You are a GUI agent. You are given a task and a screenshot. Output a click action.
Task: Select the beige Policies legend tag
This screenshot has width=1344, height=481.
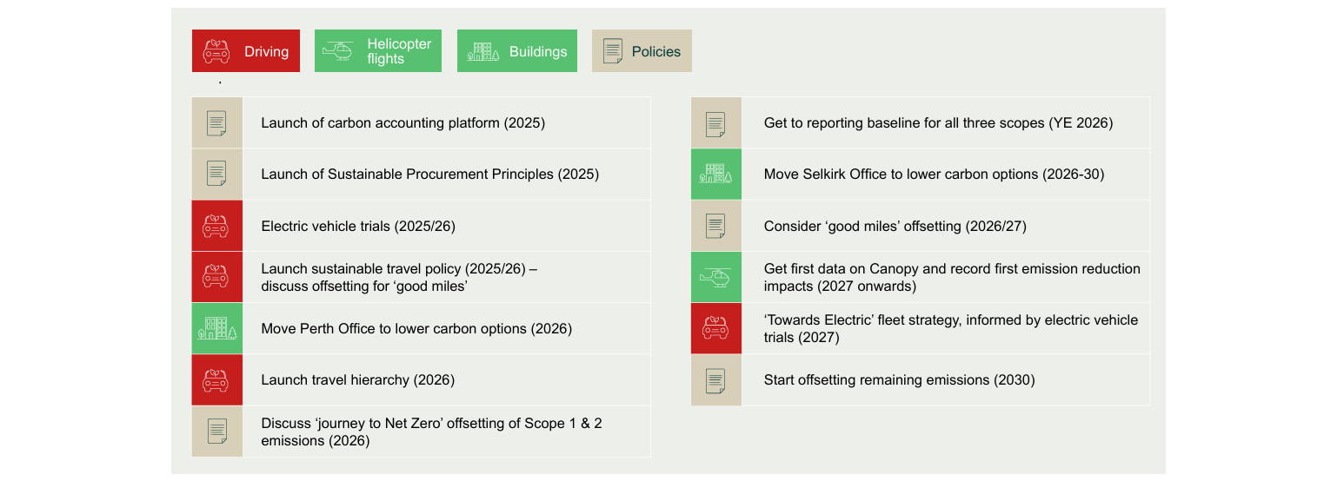pyautogui.click(x=642, y=51)
